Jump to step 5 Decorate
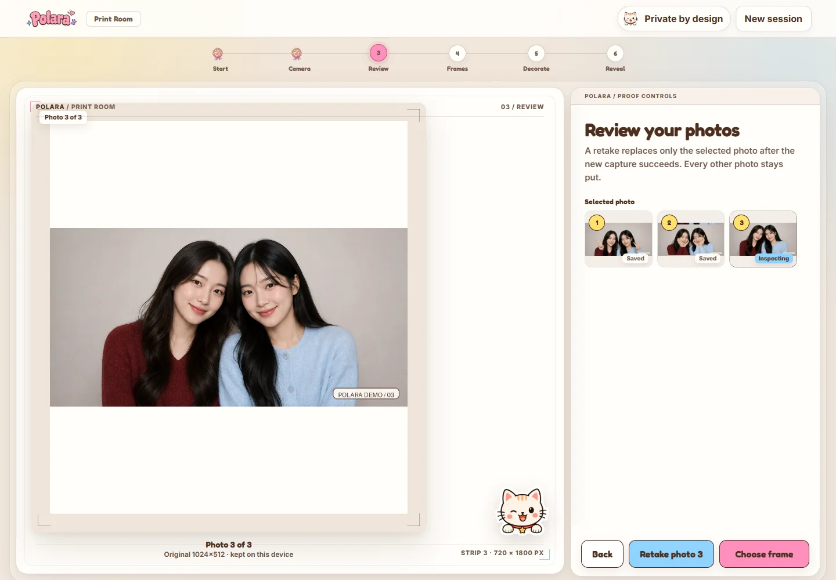 click(x=536, y=53)
